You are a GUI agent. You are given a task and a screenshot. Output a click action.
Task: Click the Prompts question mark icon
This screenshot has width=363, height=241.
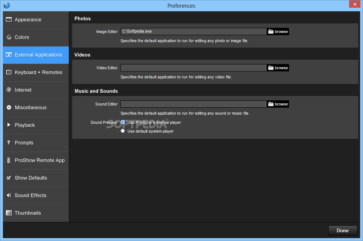pos(9,142)
